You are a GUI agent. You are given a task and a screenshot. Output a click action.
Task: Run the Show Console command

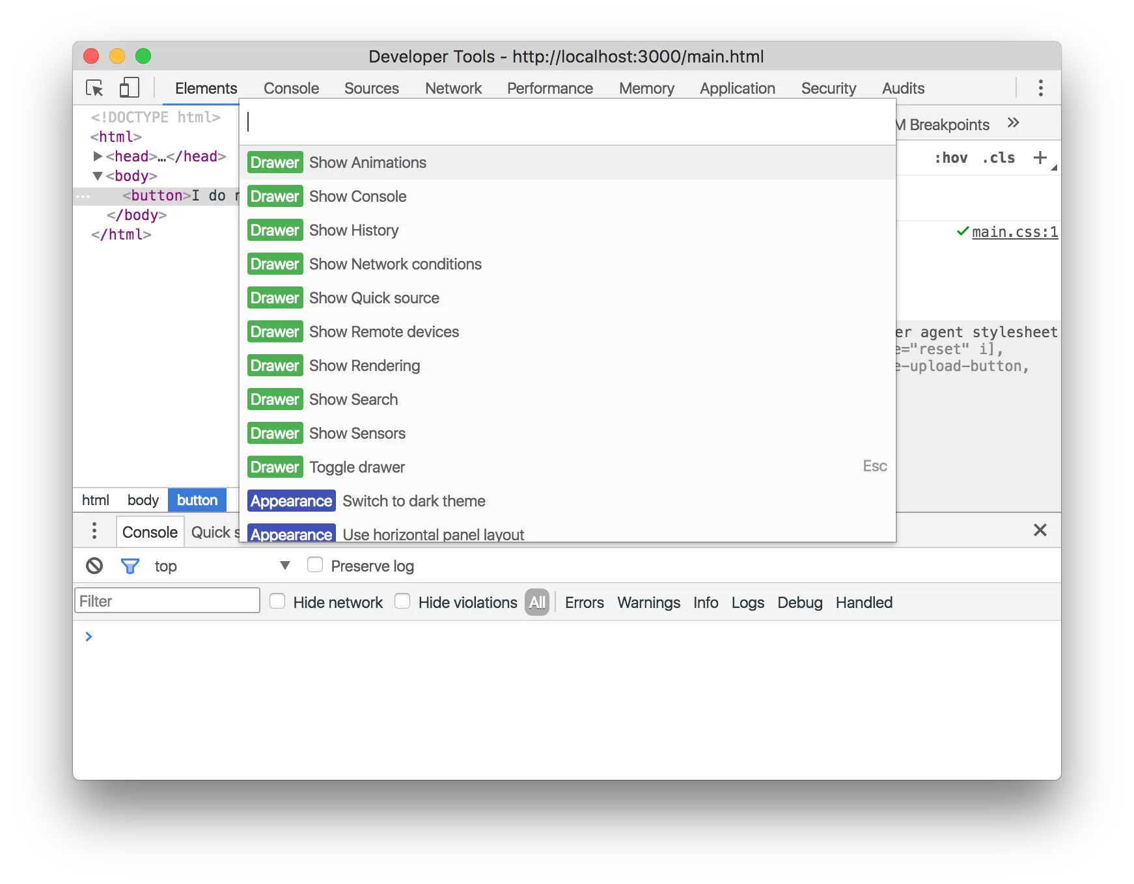click(x=568, y=197)
